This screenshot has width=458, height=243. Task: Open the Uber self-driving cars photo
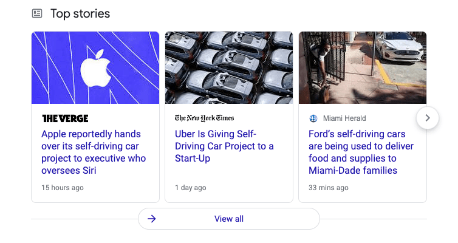(229, 68)
